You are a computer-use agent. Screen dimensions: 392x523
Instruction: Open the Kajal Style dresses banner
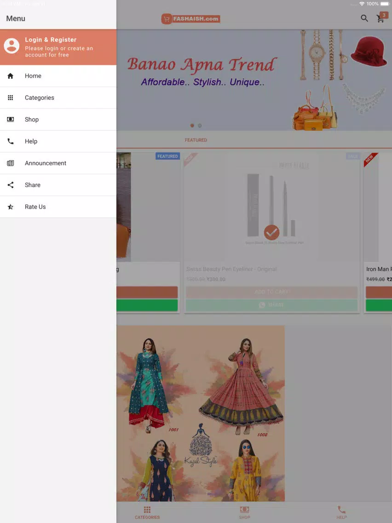[x=201, y=413]
